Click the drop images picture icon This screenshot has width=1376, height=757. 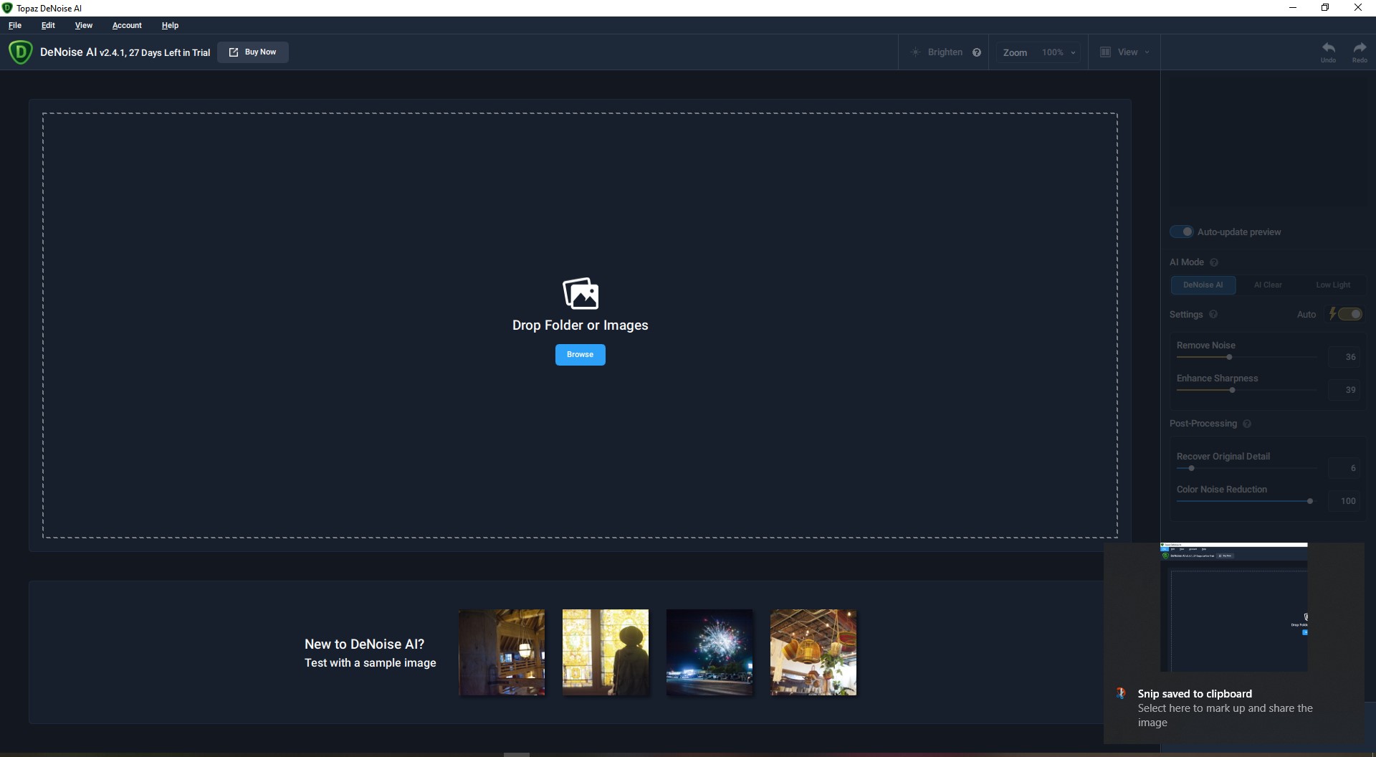[x=580, y=293]
